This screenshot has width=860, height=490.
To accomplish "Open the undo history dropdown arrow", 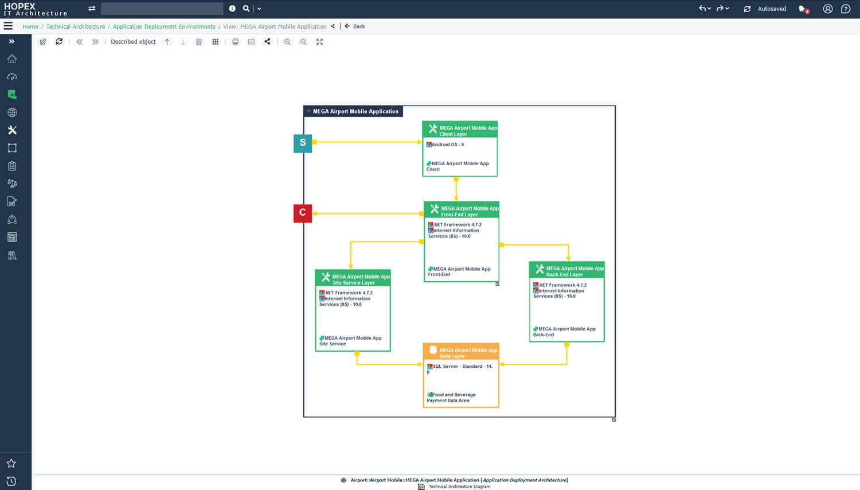I will click(x=709, y=9).
